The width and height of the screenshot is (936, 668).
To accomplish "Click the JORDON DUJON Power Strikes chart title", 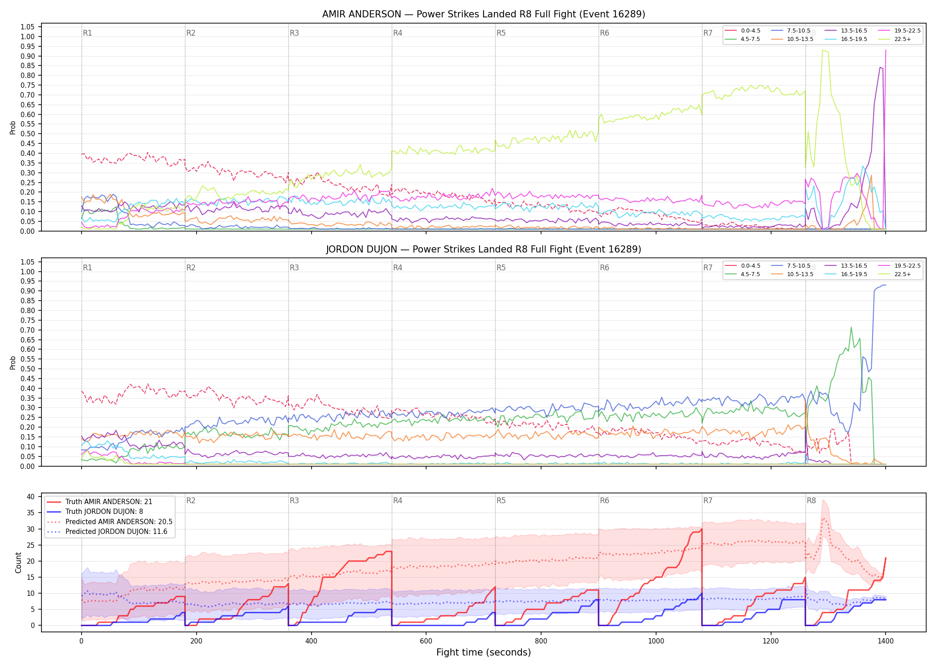I will point(484,249).
